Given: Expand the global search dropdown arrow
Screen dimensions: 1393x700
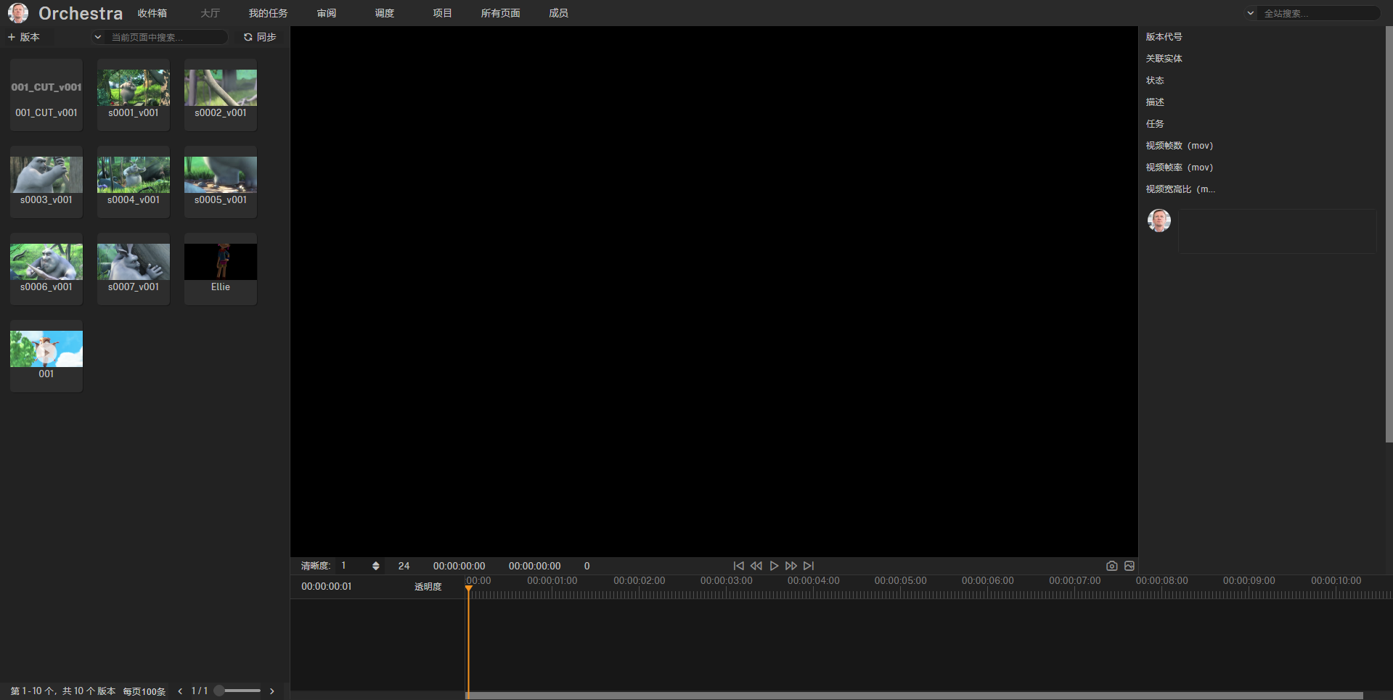Looking at the screenshot, I should (x=1250, y=13).
